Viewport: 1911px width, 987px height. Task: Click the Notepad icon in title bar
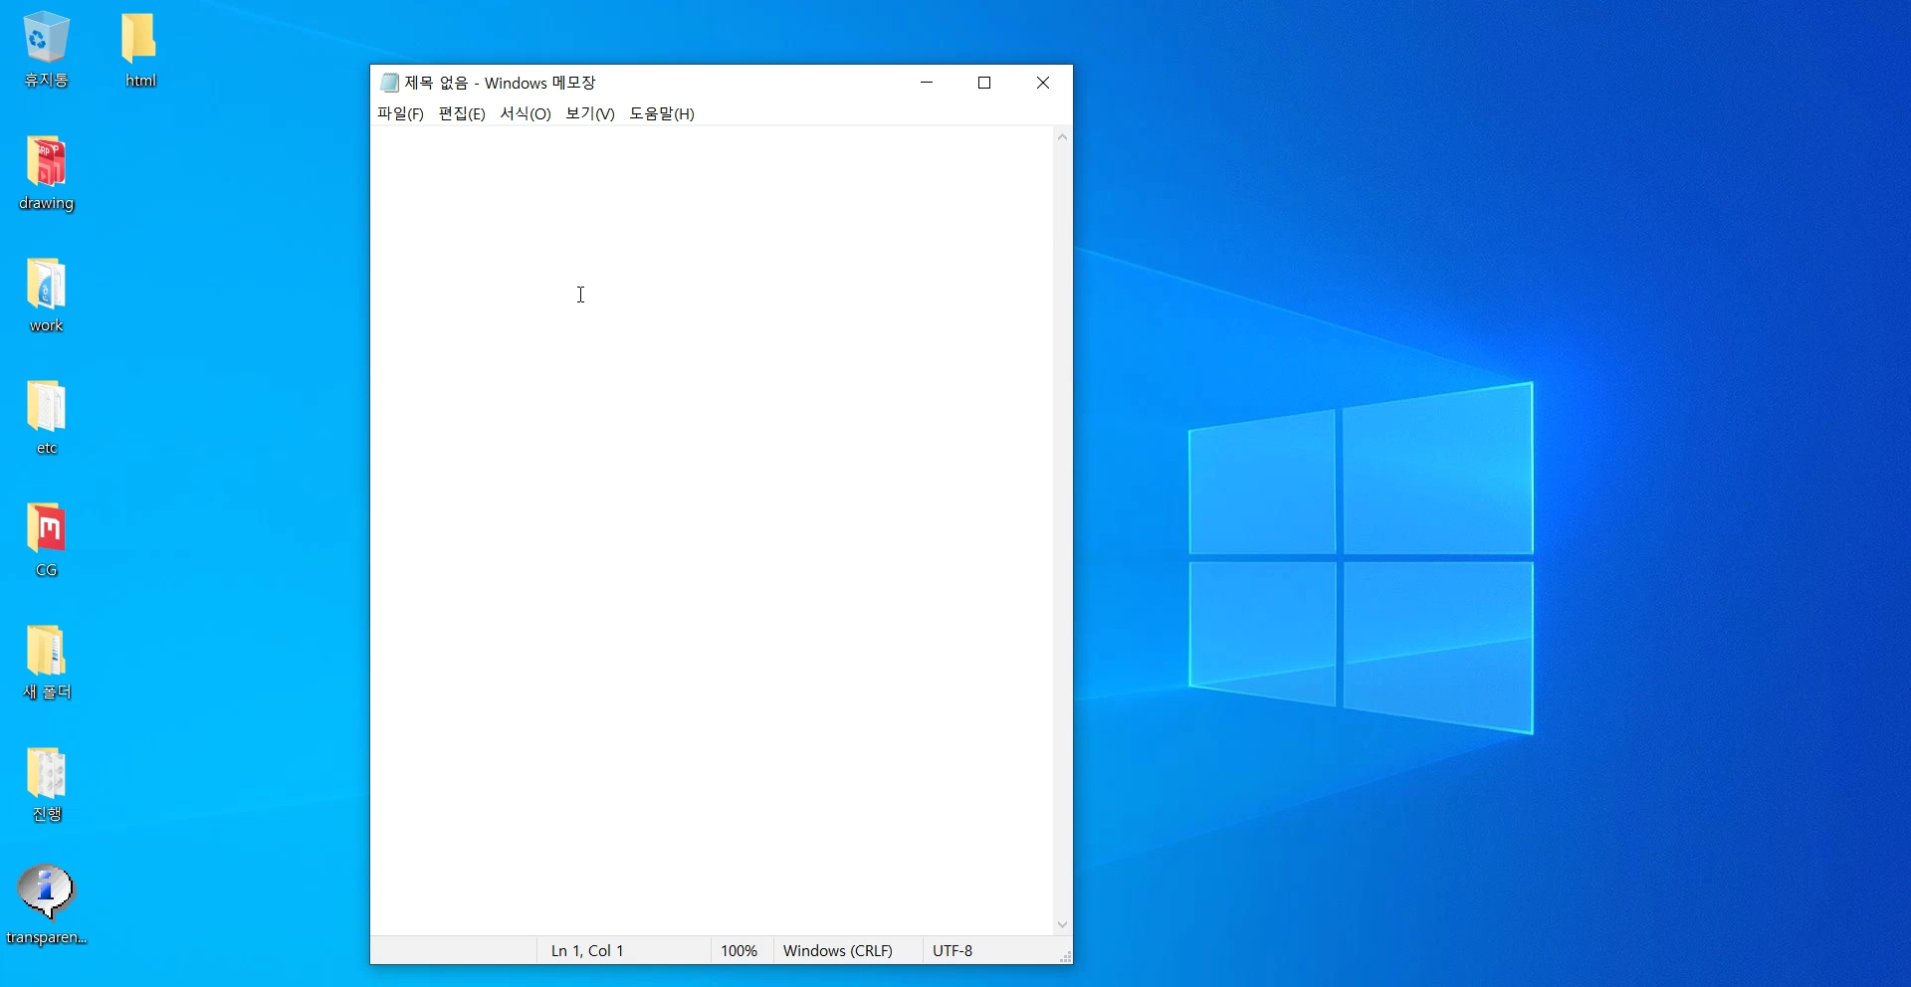point(389,83)
